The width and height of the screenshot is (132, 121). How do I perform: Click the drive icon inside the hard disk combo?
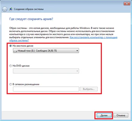pos(16,51)
